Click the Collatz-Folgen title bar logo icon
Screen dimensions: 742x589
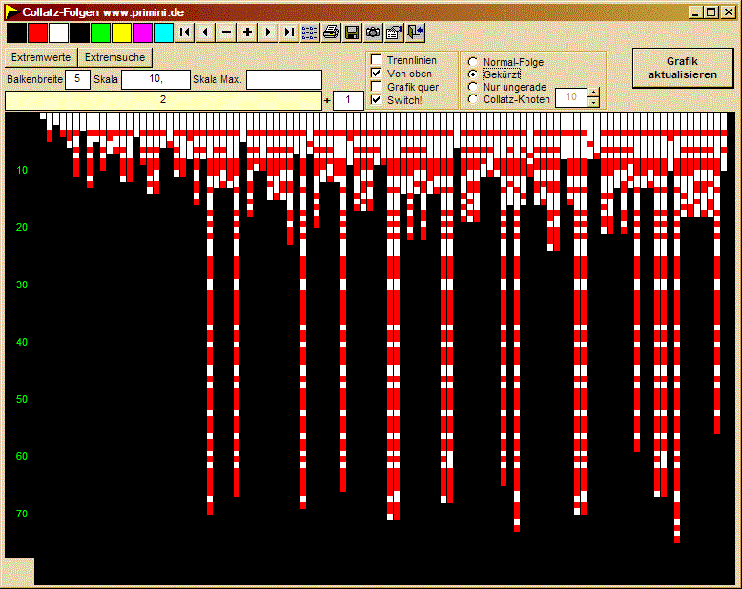point(11,12)
